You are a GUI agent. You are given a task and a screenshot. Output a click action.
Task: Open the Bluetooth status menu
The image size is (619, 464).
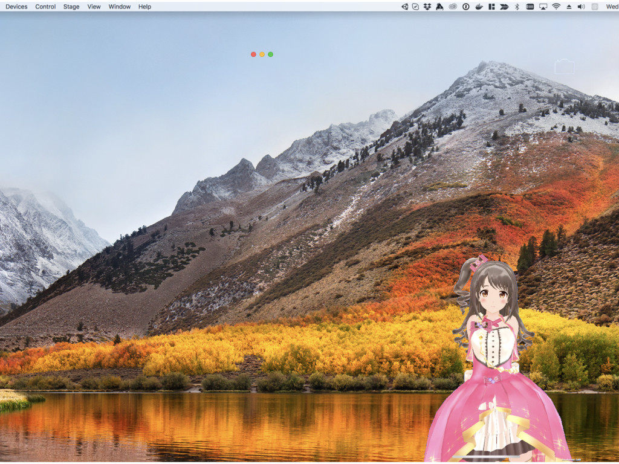pos(517,7)
